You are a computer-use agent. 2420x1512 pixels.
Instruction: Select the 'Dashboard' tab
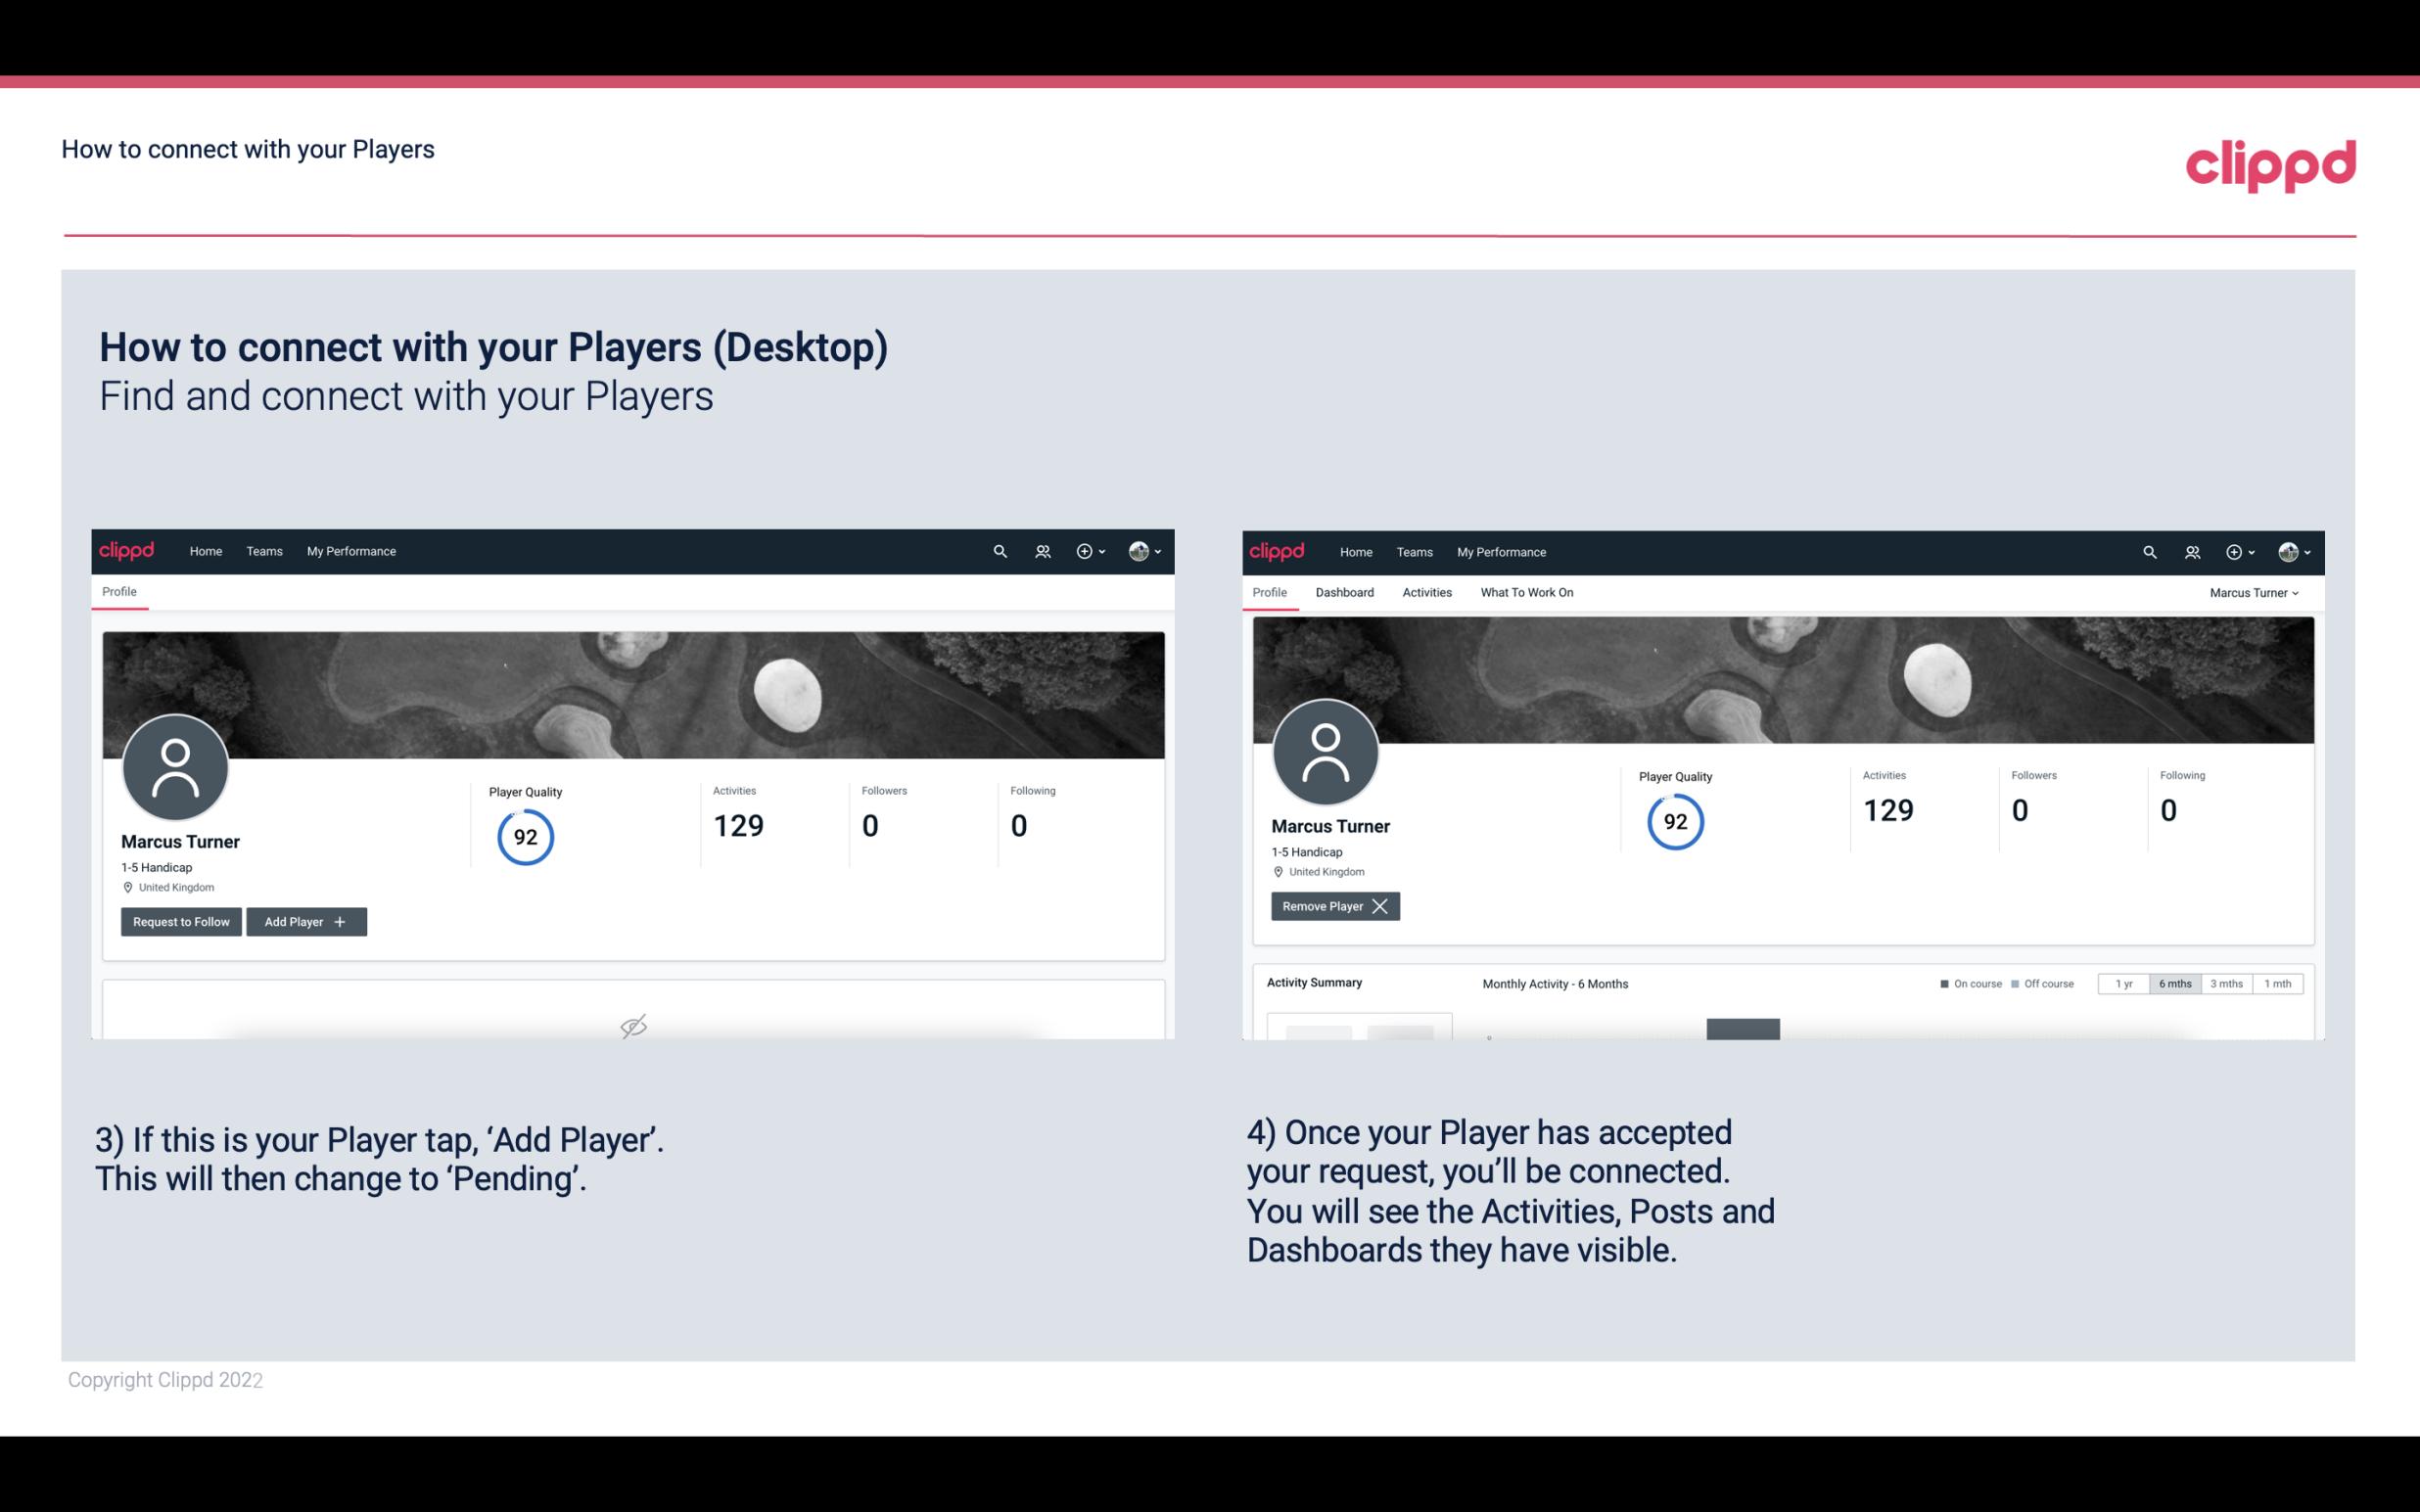coord(1345,592)
